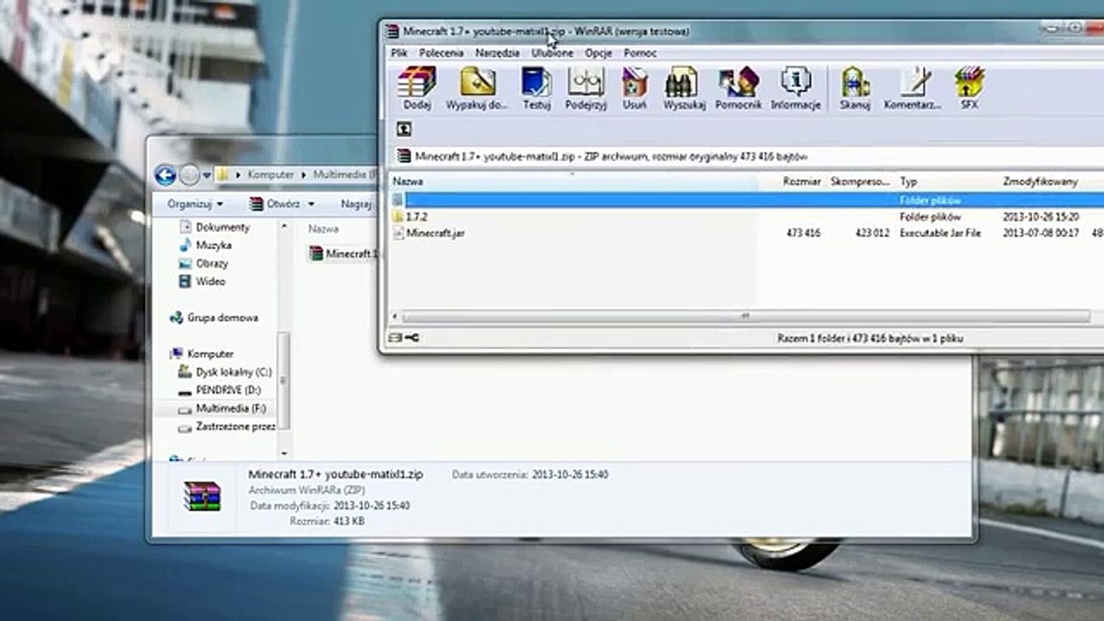
Task: Open the Pomoc menu
Action: [640, 53]
